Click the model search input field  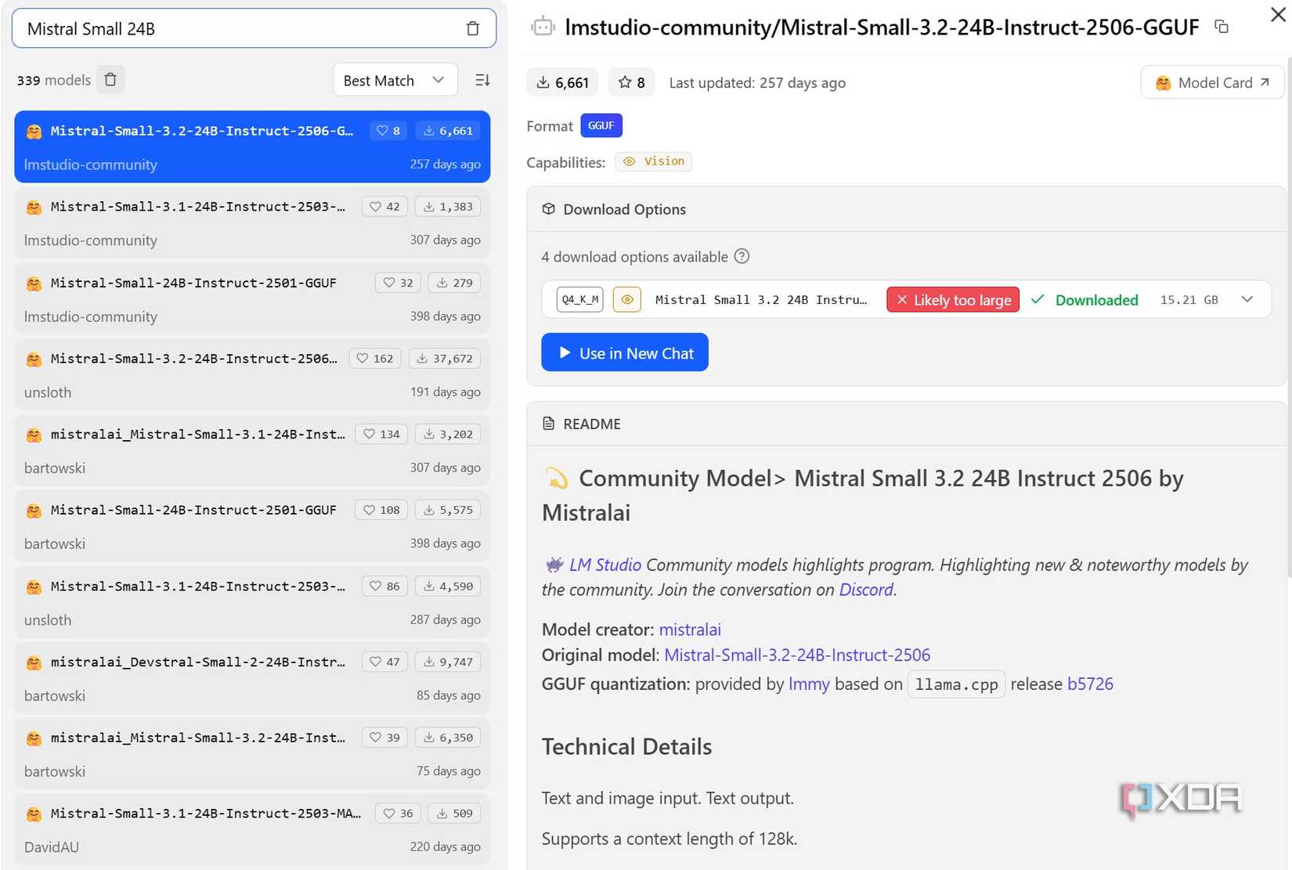(254, 29)
